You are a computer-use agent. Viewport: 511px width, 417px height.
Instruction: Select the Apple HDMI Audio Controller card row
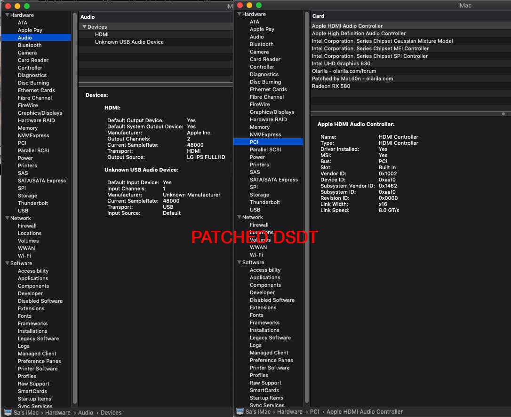click(411, 26)
